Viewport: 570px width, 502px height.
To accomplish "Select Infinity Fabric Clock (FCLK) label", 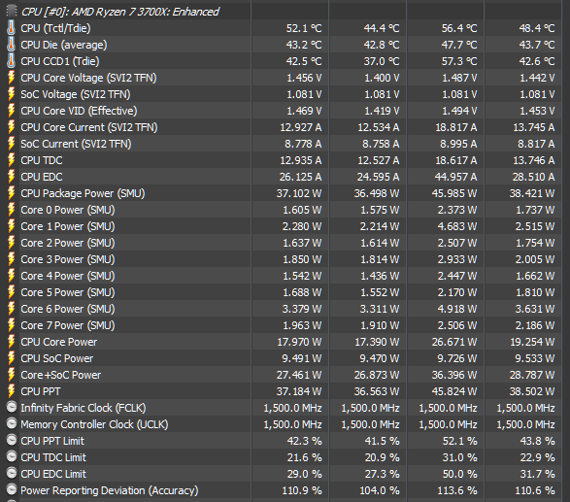I will pyautogui.click(x=84, y=409).
